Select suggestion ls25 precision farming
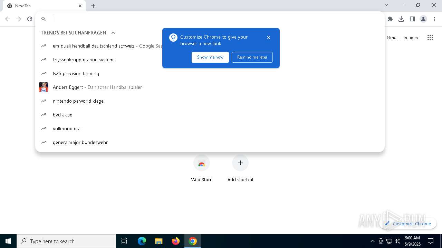 pos(210,73)
